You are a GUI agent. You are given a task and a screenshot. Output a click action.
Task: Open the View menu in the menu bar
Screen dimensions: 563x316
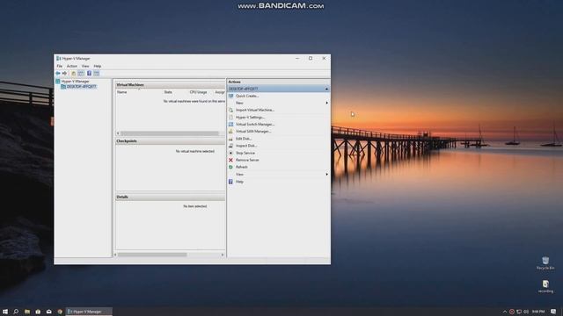click(x=85, y=67)
